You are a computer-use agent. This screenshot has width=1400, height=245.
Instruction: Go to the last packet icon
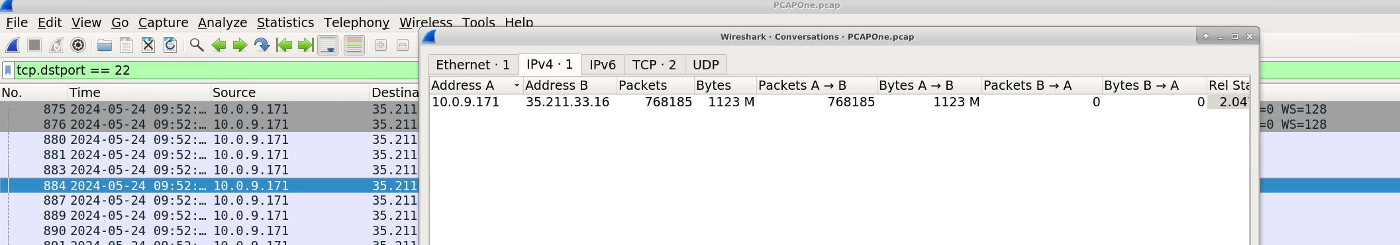tap(306, 45)
